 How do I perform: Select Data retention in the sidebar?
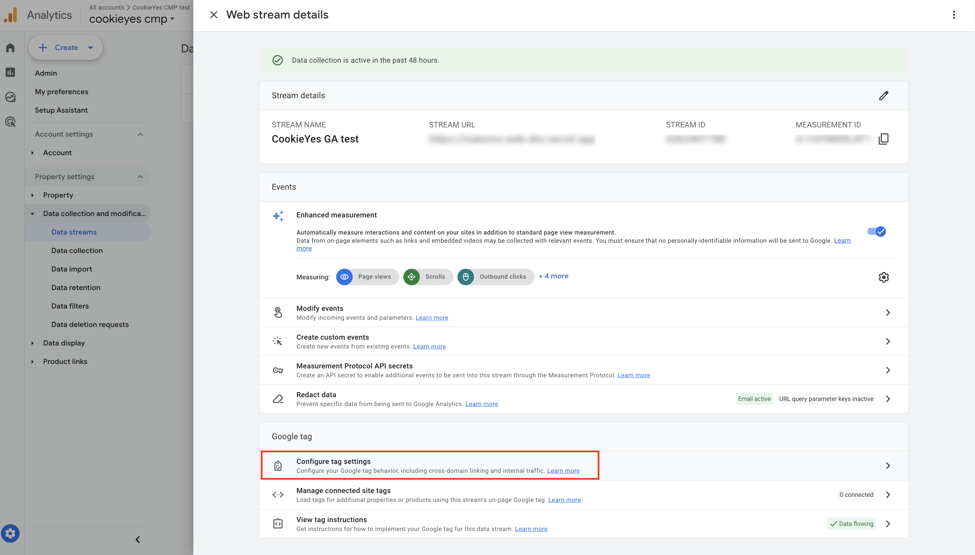pyautogui.click(x=75, y=287)
